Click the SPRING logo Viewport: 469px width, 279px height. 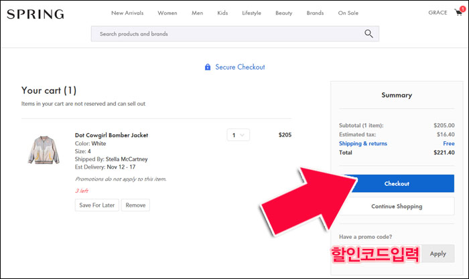click(36, 14)
